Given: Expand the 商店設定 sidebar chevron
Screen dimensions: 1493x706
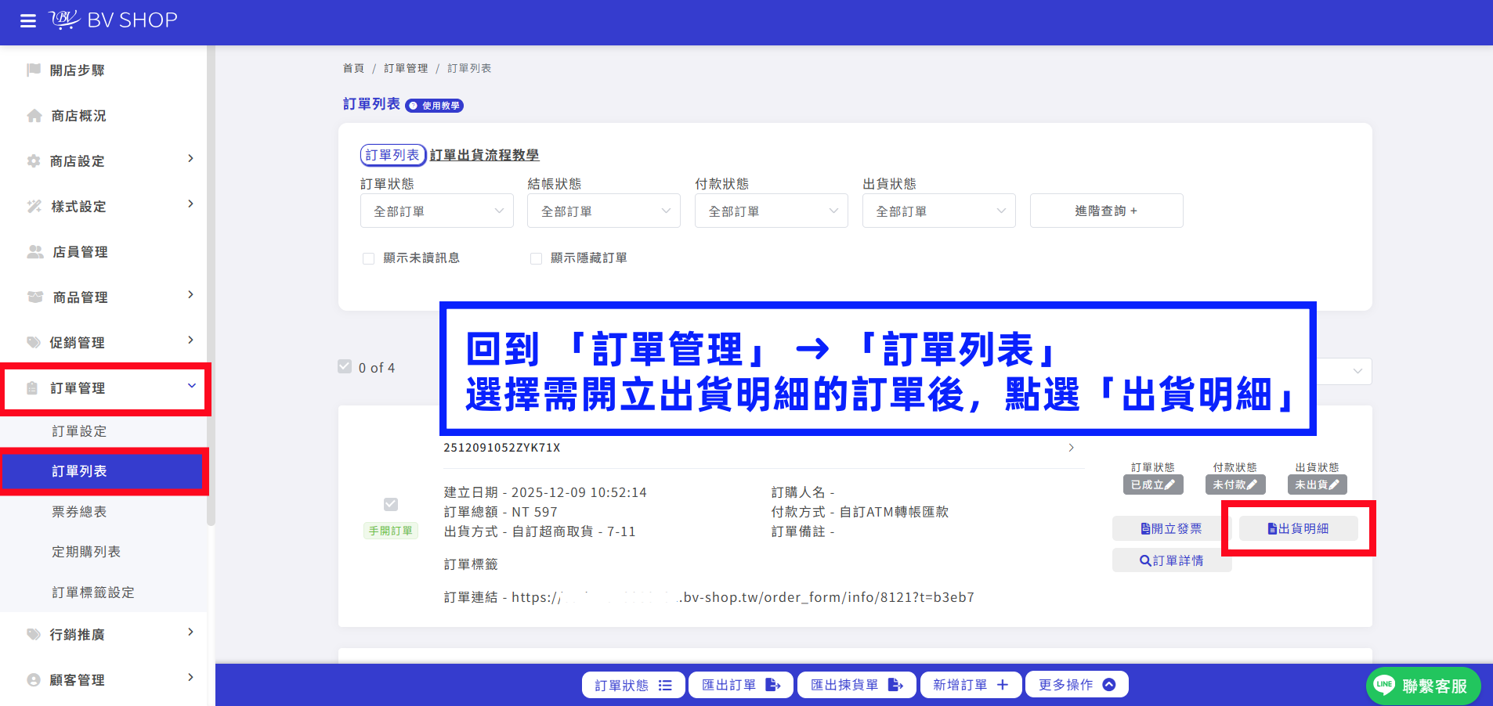Looking at the screenshot, I should pyautogui.click(x=190, y=159).
